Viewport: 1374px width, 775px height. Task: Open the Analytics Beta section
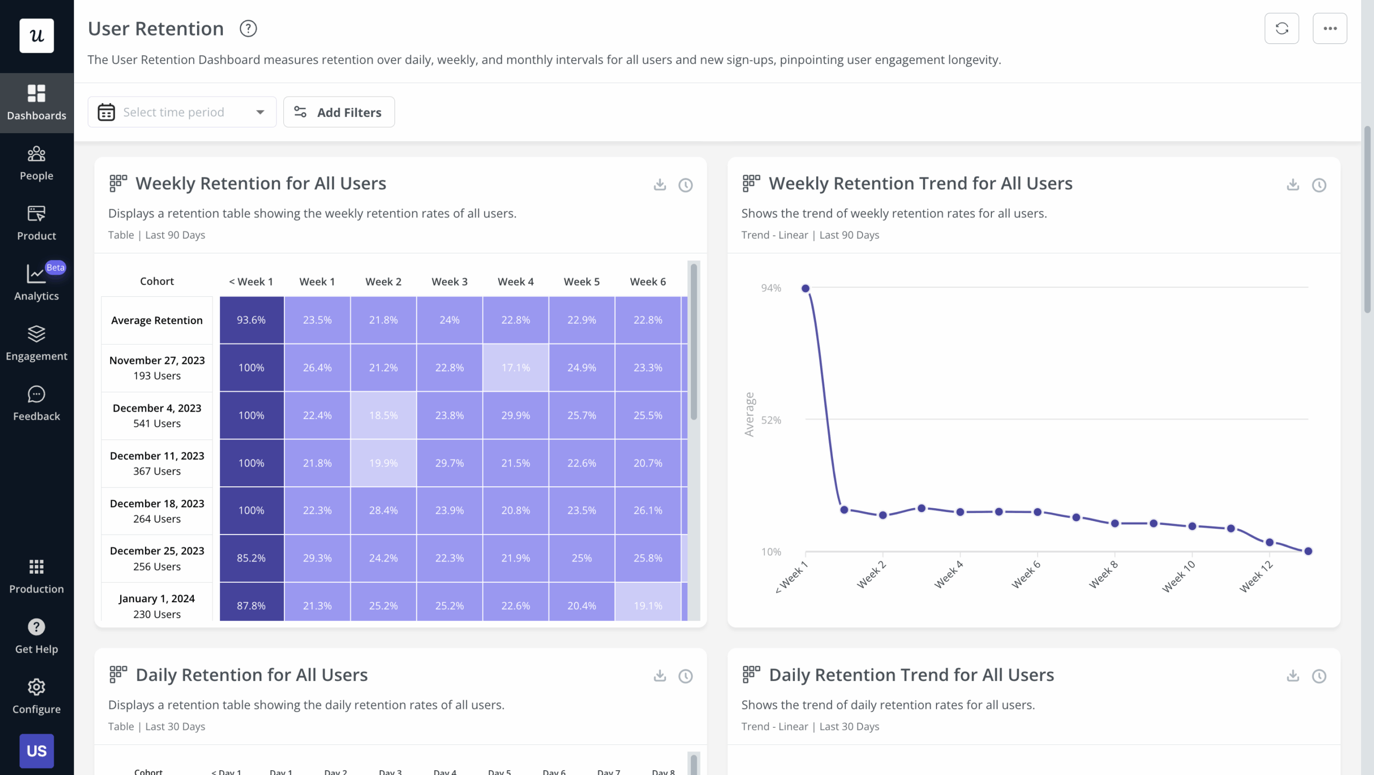point(36,281)
